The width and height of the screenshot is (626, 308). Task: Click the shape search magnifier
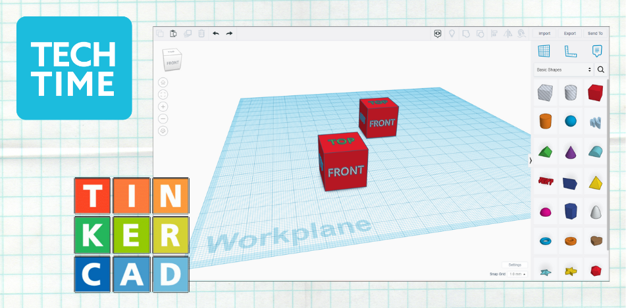[x=601, y=70]
